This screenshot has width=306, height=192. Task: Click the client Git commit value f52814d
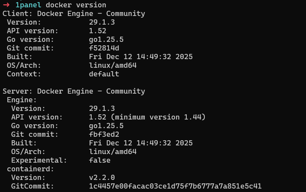coord(104,48)
